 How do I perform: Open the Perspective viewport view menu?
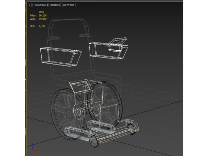pos(40,5)
